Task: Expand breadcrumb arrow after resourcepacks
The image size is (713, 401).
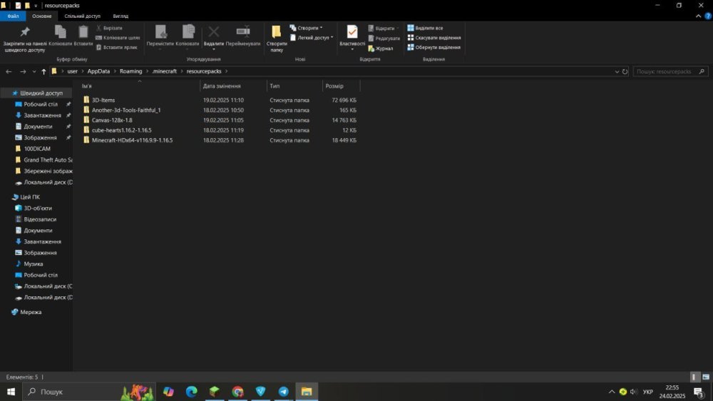Action: click(227, 71)
